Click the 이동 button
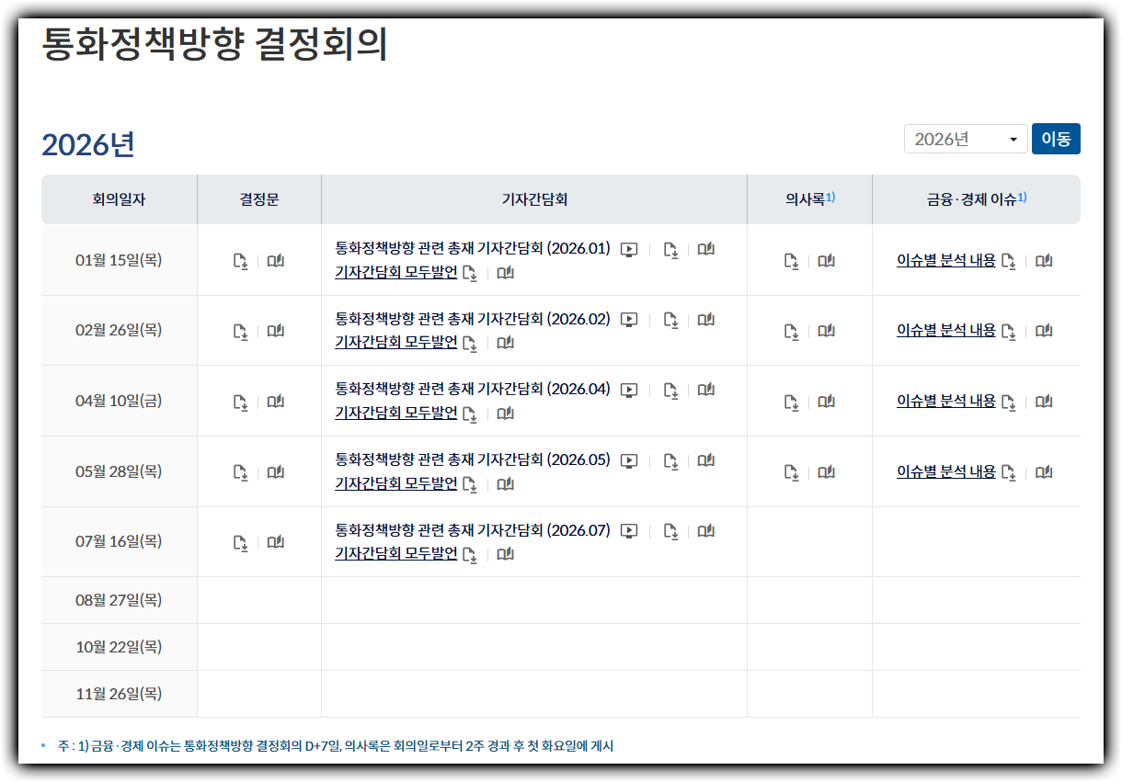The height and width of the screenshot is (782, 1122). 1056,139
